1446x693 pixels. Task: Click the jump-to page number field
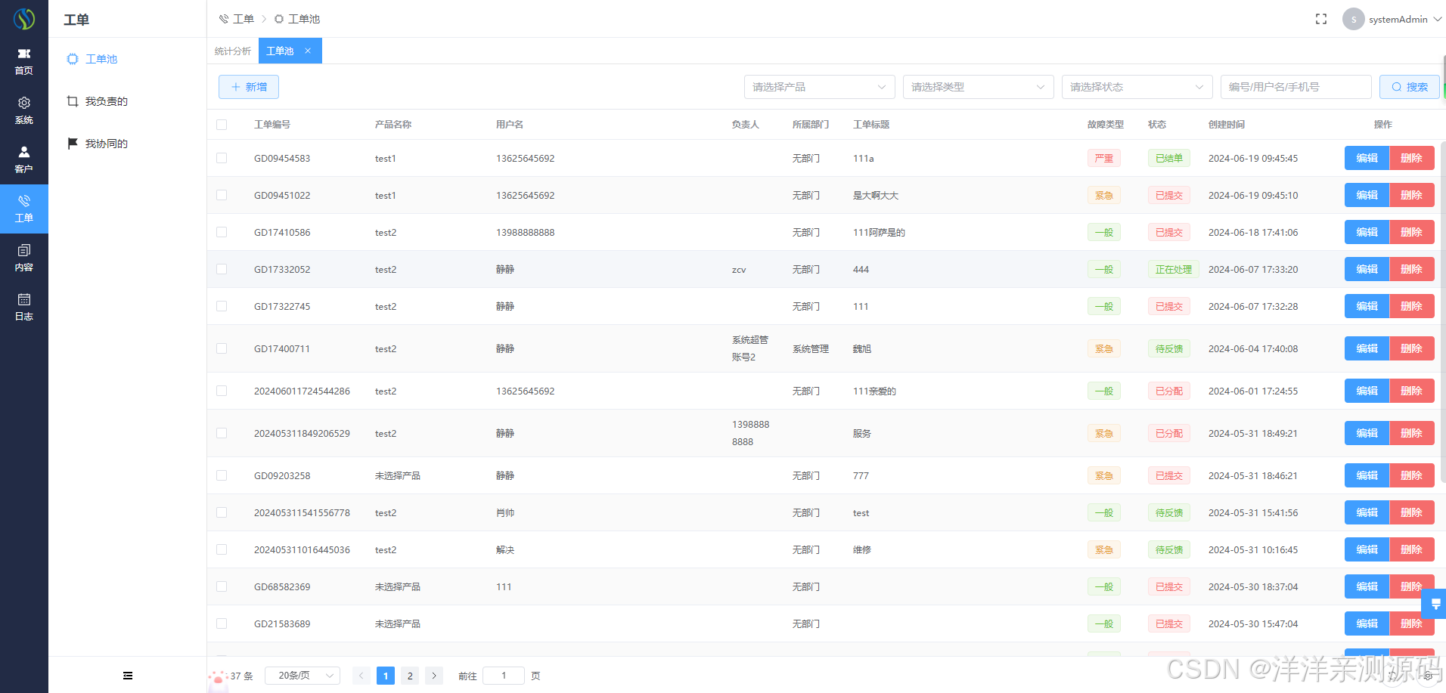pyautogui.click(x=504, y=676)
